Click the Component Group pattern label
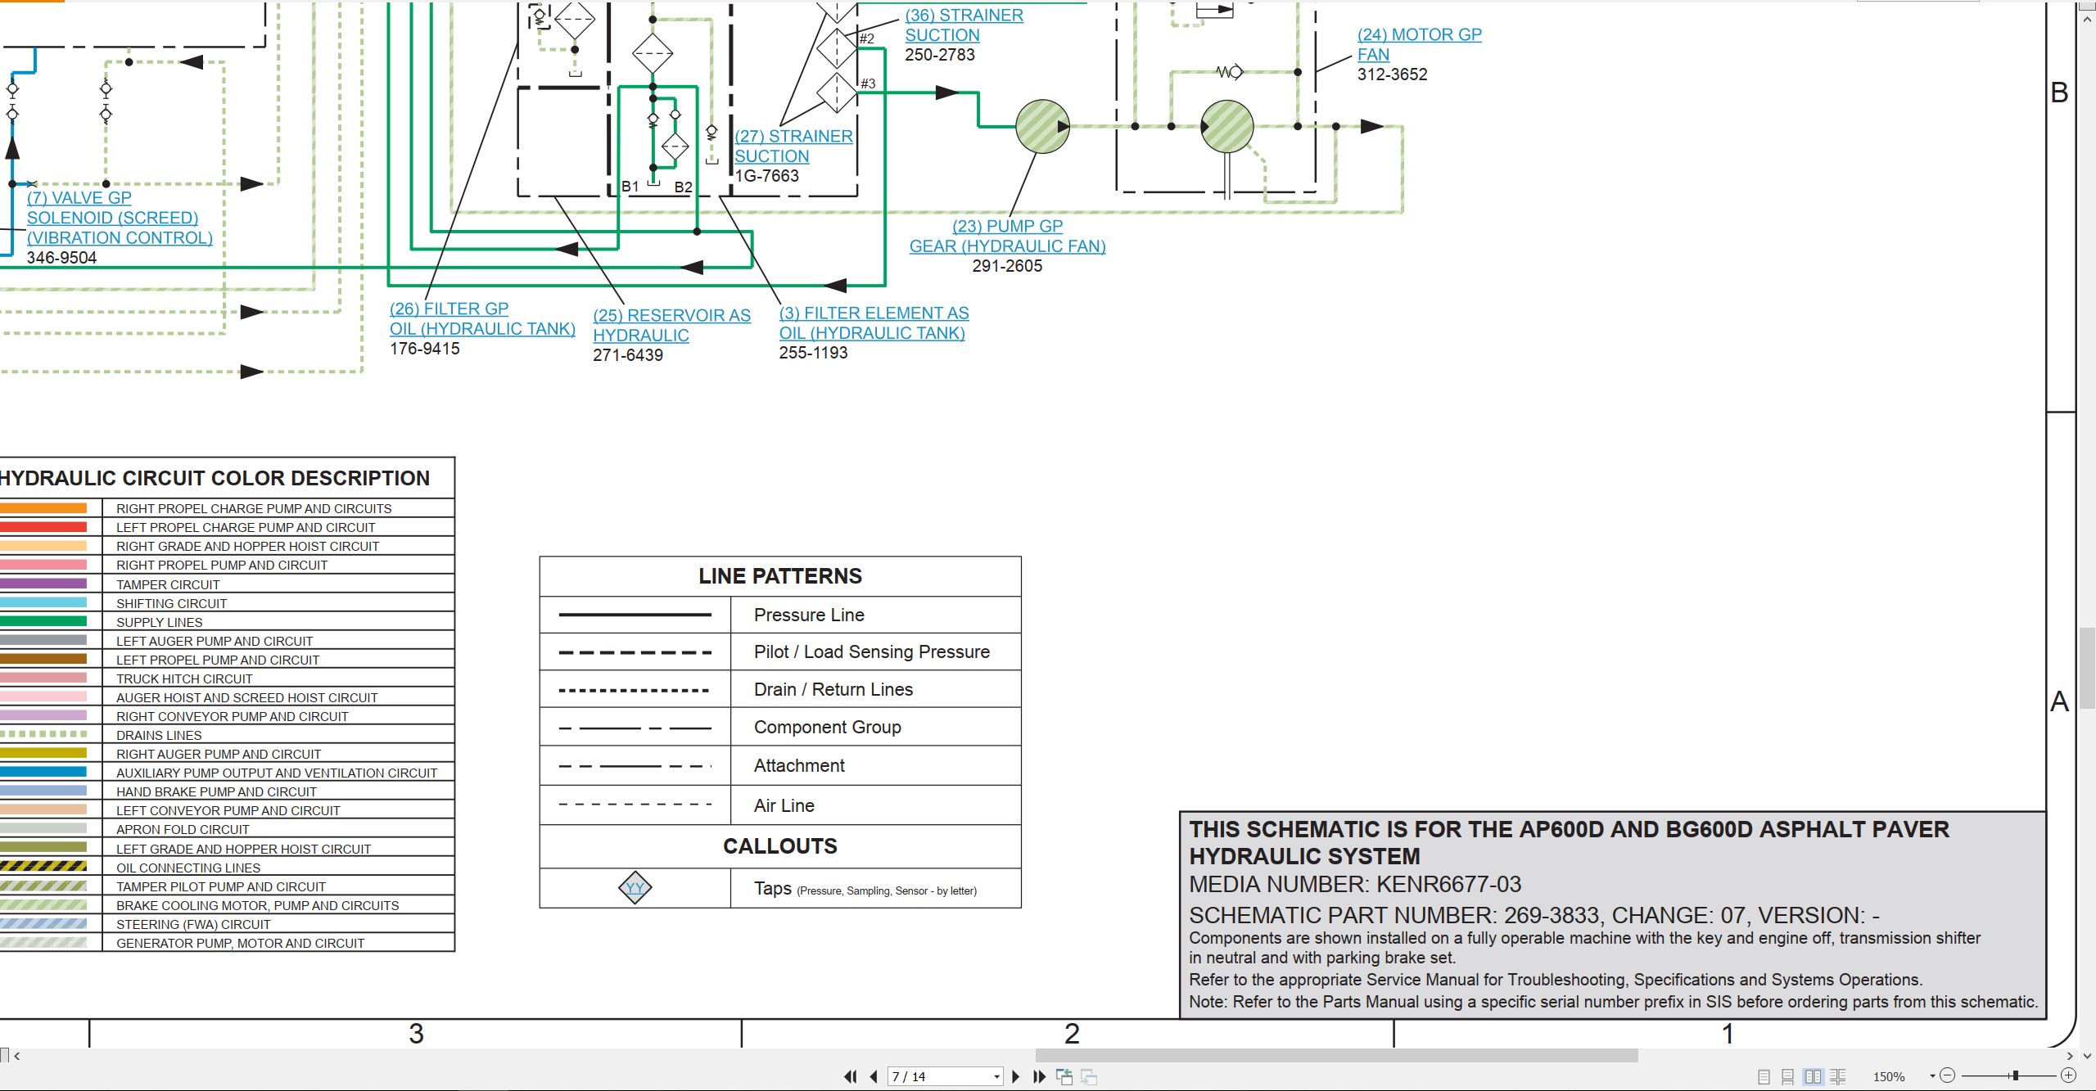 (828, 727)
